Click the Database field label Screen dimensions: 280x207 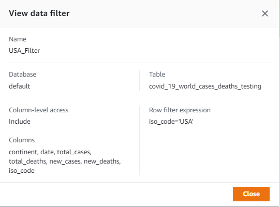pos(22,75)
